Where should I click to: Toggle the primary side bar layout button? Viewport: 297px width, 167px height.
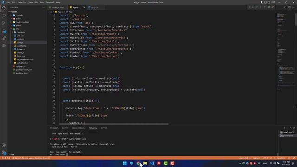pyautogui.click(x=262, y=2)
